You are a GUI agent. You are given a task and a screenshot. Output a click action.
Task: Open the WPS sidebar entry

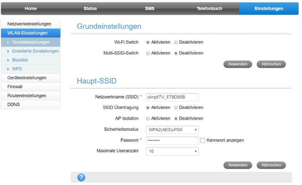[17, 69]
